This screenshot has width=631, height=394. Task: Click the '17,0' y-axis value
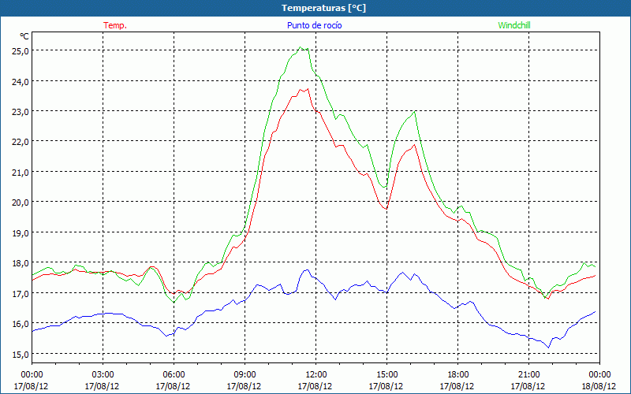pyautogui.click(x=21, y=294)
